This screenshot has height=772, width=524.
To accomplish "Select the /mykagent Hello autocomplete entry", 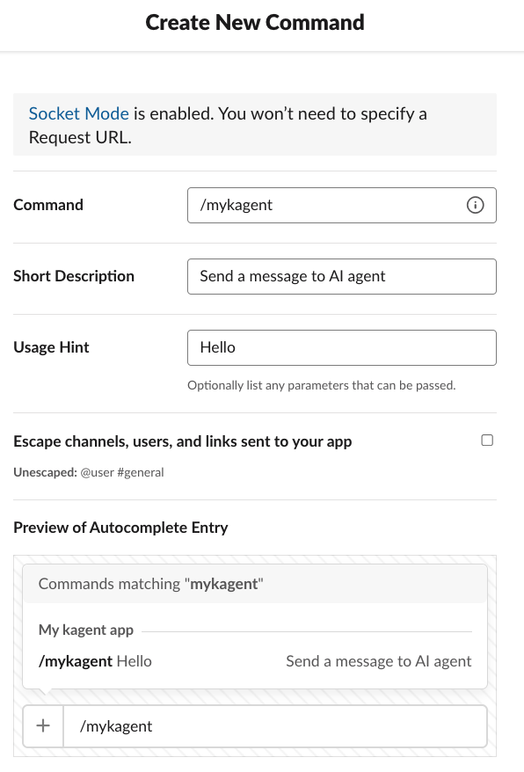I will click(x=255, y=661).
